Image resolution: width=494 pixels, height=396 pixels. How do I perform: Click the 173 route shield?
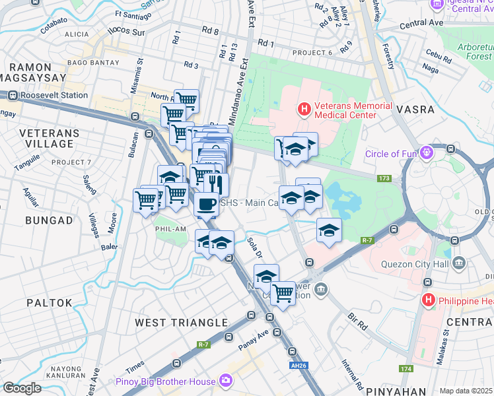click(x=384, y=178)
